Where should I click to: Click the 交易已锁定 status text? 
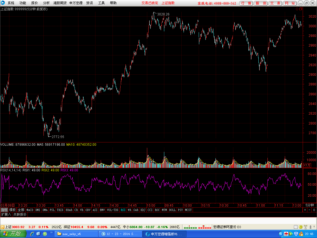click(150, 3)
